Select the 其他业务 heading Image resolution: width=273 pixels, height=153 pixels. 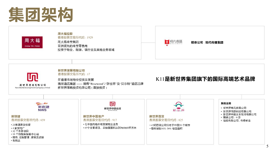[226, 103]
